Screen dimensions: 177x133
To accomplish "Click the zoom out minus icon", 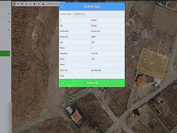I will click(18, 4).
